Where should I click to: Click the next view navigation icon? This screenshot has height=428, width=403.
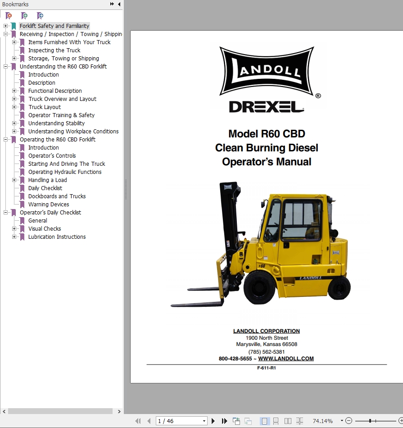(248, 421)
